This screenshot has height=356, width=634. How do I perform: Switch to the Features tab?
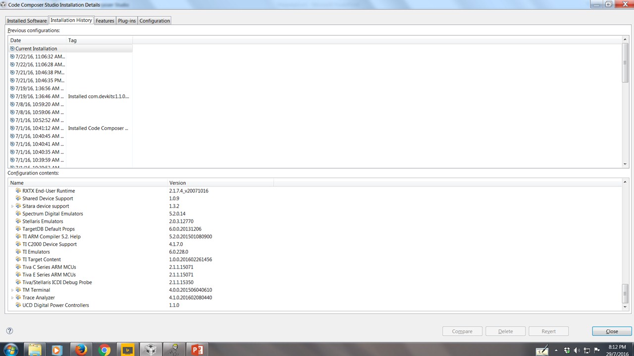(105, 21)
